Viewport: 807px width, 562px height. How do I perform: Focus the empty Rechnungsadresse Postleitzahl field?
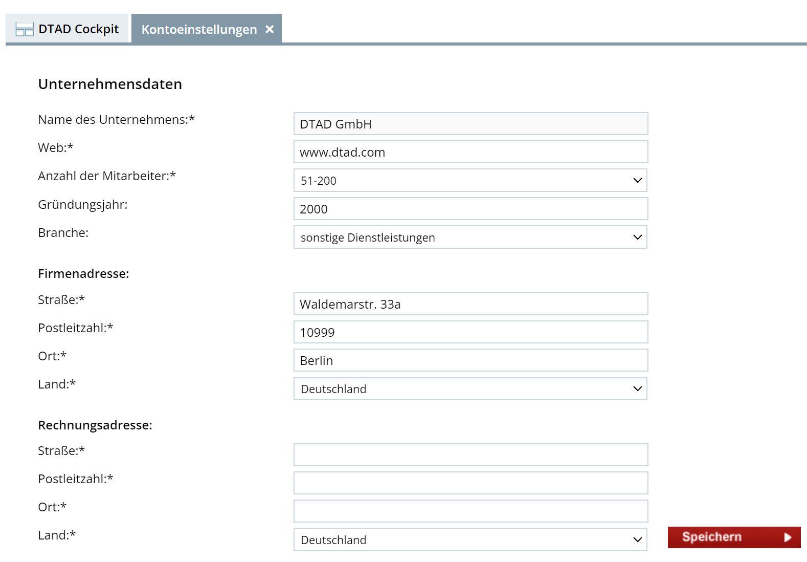(x=470, y=483)
